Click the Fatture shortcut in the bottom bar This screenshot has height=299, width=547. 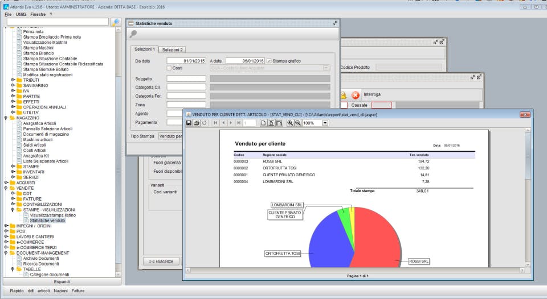(x=78, y=290)
